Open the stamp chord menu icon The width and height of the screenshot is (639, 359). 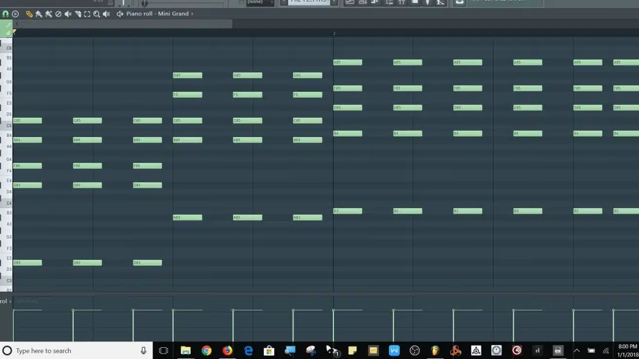pos(15,14)
